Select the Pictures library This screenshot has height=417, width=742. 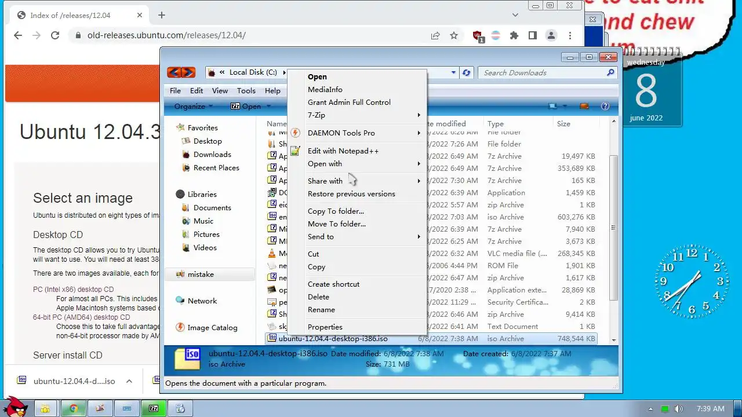(x=206, y=234)
